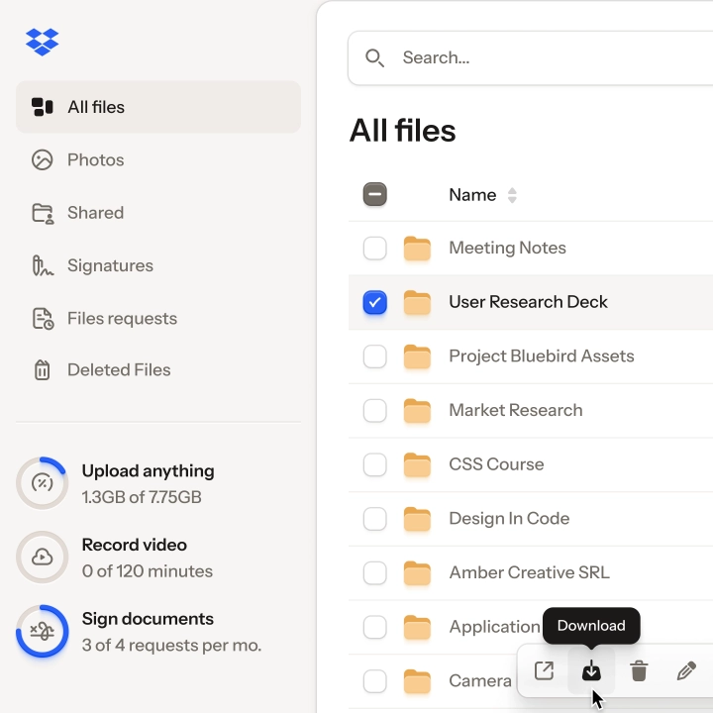The height and width of the screenshot is (713, 713).
Task: Click the Market Research folder icon
Action: (417, 411)
